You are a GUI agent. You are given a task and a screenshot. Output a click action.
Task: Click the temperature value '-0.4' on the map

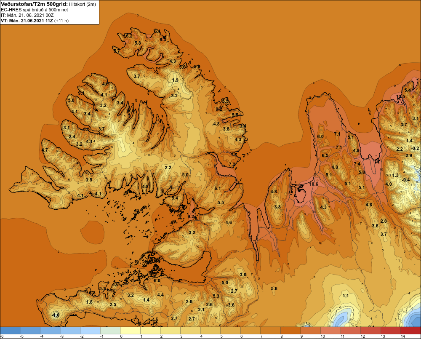[406, 180]
